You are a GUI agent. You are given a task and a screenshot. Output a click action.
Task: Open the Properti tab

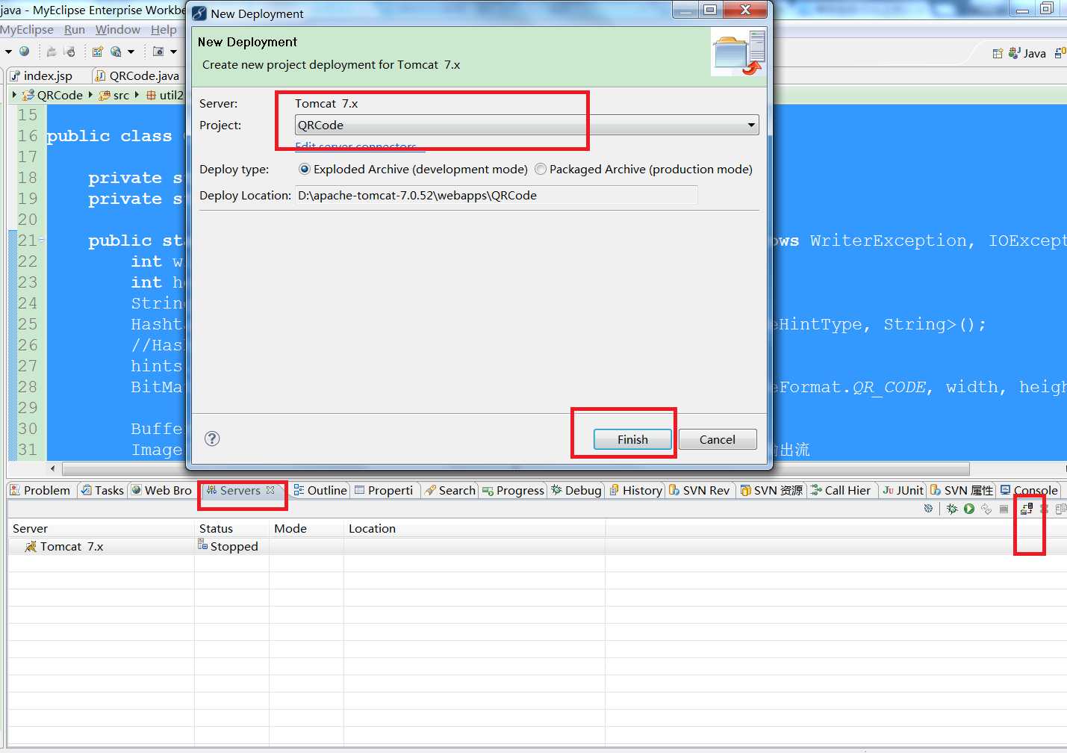click(384, 490)
